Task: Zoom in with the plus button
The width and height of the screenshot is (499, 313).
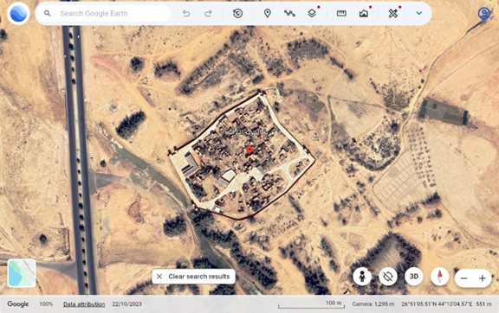Action: (483, 278)
